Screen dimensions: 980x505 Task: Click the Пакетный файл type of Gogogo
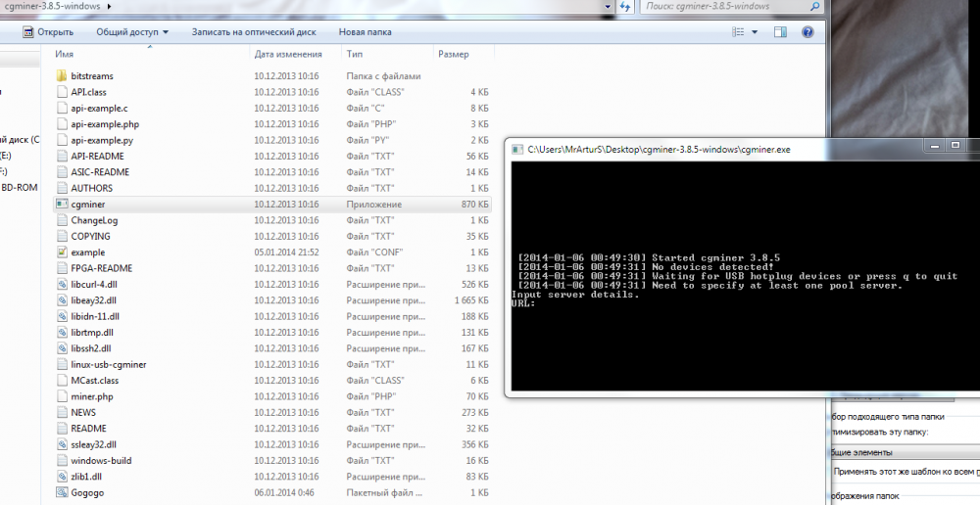tap(384, 492)
